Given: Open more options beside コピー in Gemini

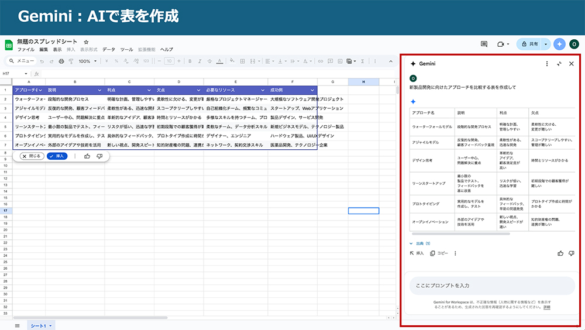Looking at the screenshot, I should tap(455, 253).
